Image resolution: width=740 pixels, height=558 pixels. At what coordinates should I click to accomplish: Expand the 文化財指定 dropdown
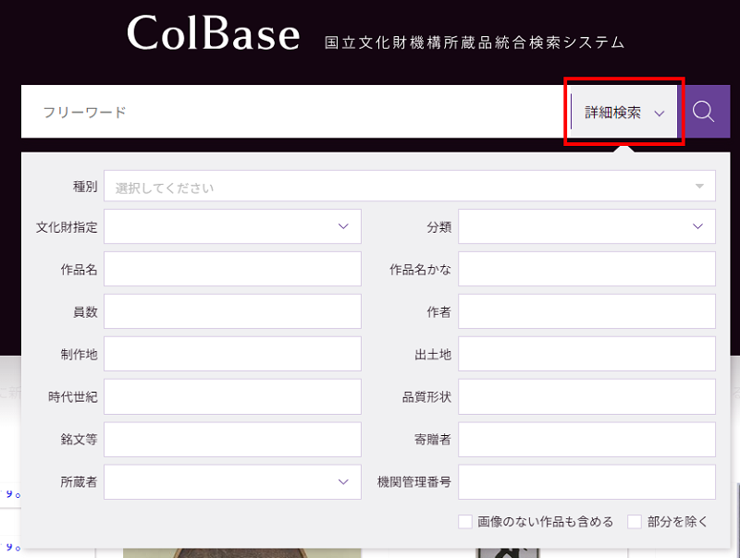tap(233, 226)
